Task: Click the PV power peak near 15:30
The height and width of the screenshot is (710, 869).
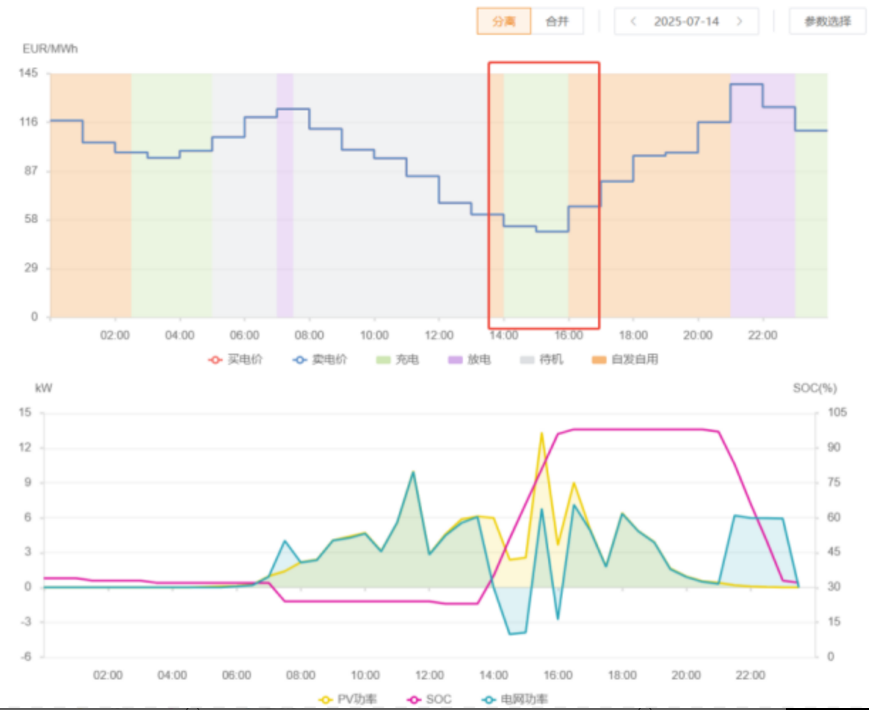Action: pyautogui.click(x=542, y=433)
